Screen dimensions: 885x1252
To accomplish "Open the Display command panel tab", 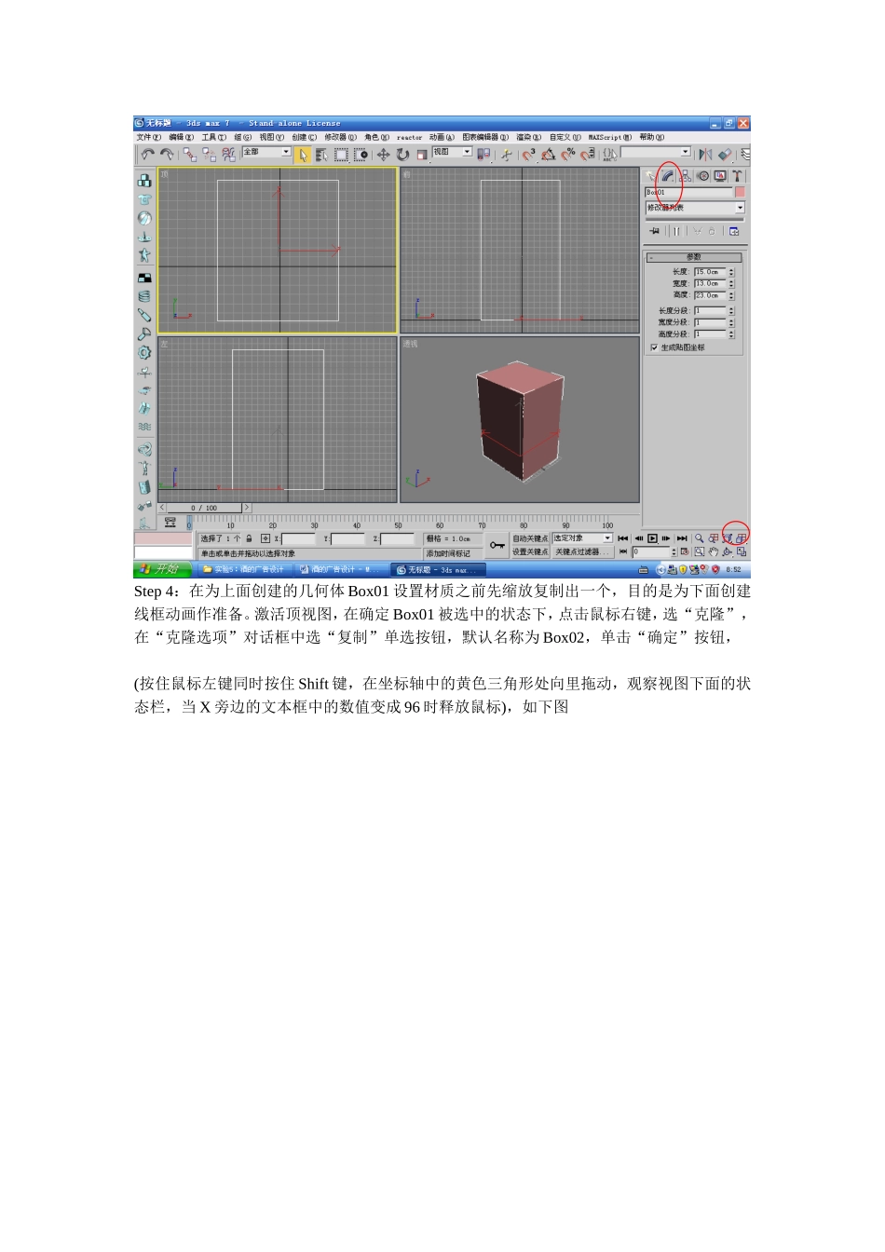I will click(720, 176).
